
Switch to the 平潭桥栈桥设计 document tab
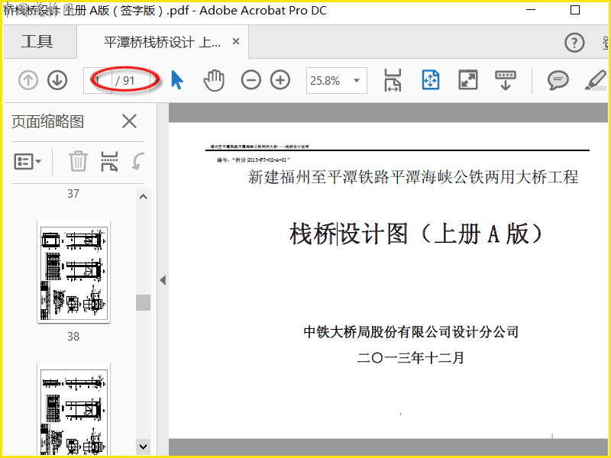[162, 42]
